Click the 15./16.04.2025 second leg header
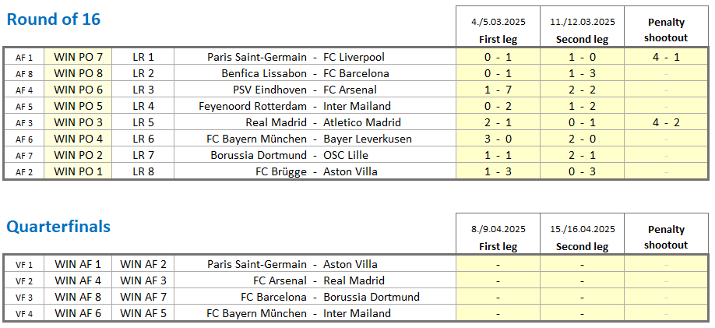 pos(582,238)
